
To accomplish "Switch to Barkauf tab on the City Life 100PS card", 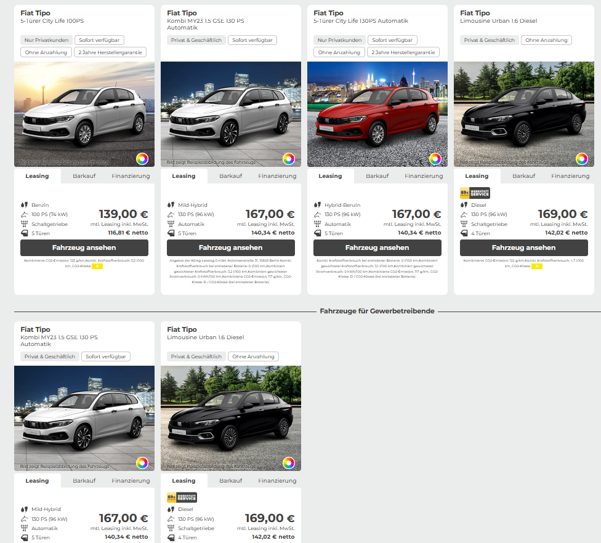I will [84, 176].
